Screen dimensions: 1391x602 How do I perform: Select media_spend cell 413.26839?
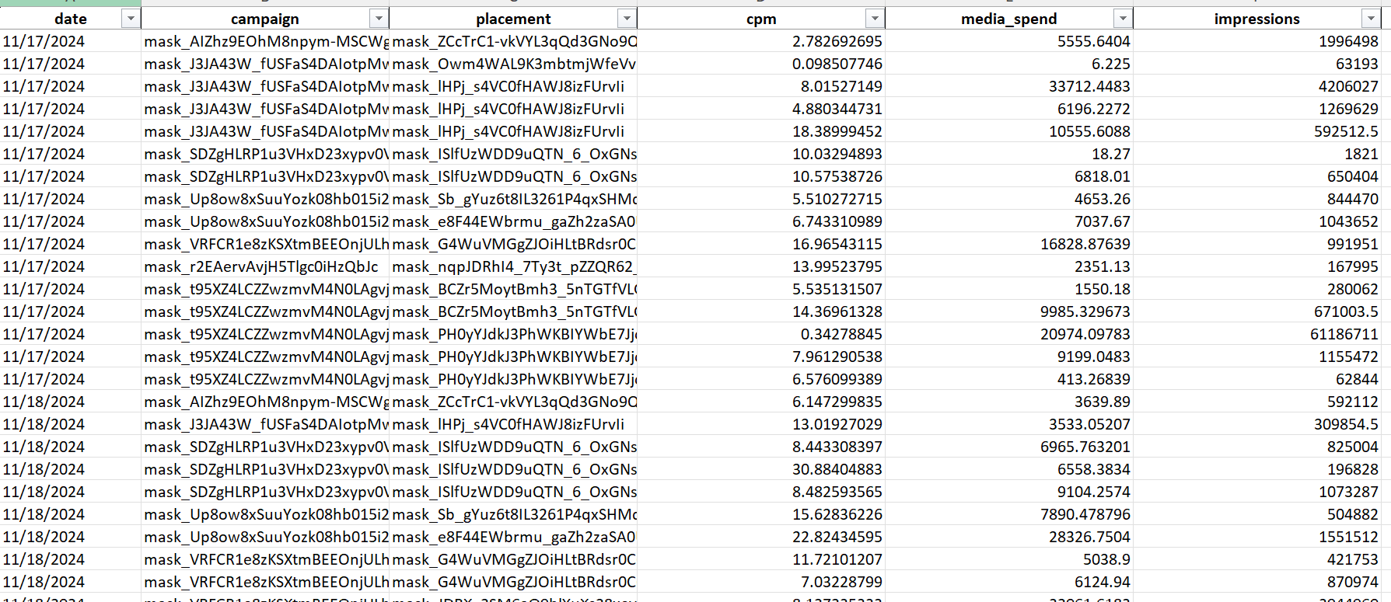coord(1009,379)
